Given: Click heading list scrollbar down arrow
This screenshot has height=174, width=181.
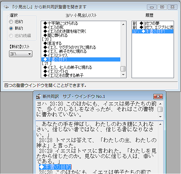Looking at the screenshot, I should (x=123, y=74).
